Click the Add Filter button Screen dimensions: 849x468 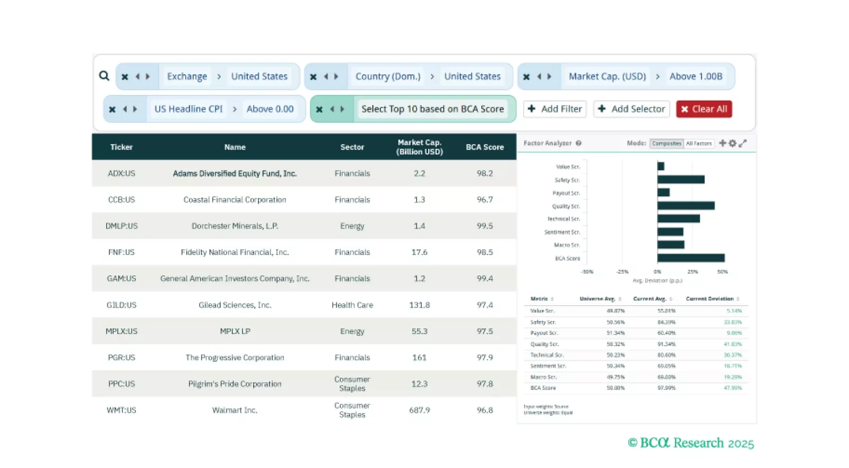[555, 109]
